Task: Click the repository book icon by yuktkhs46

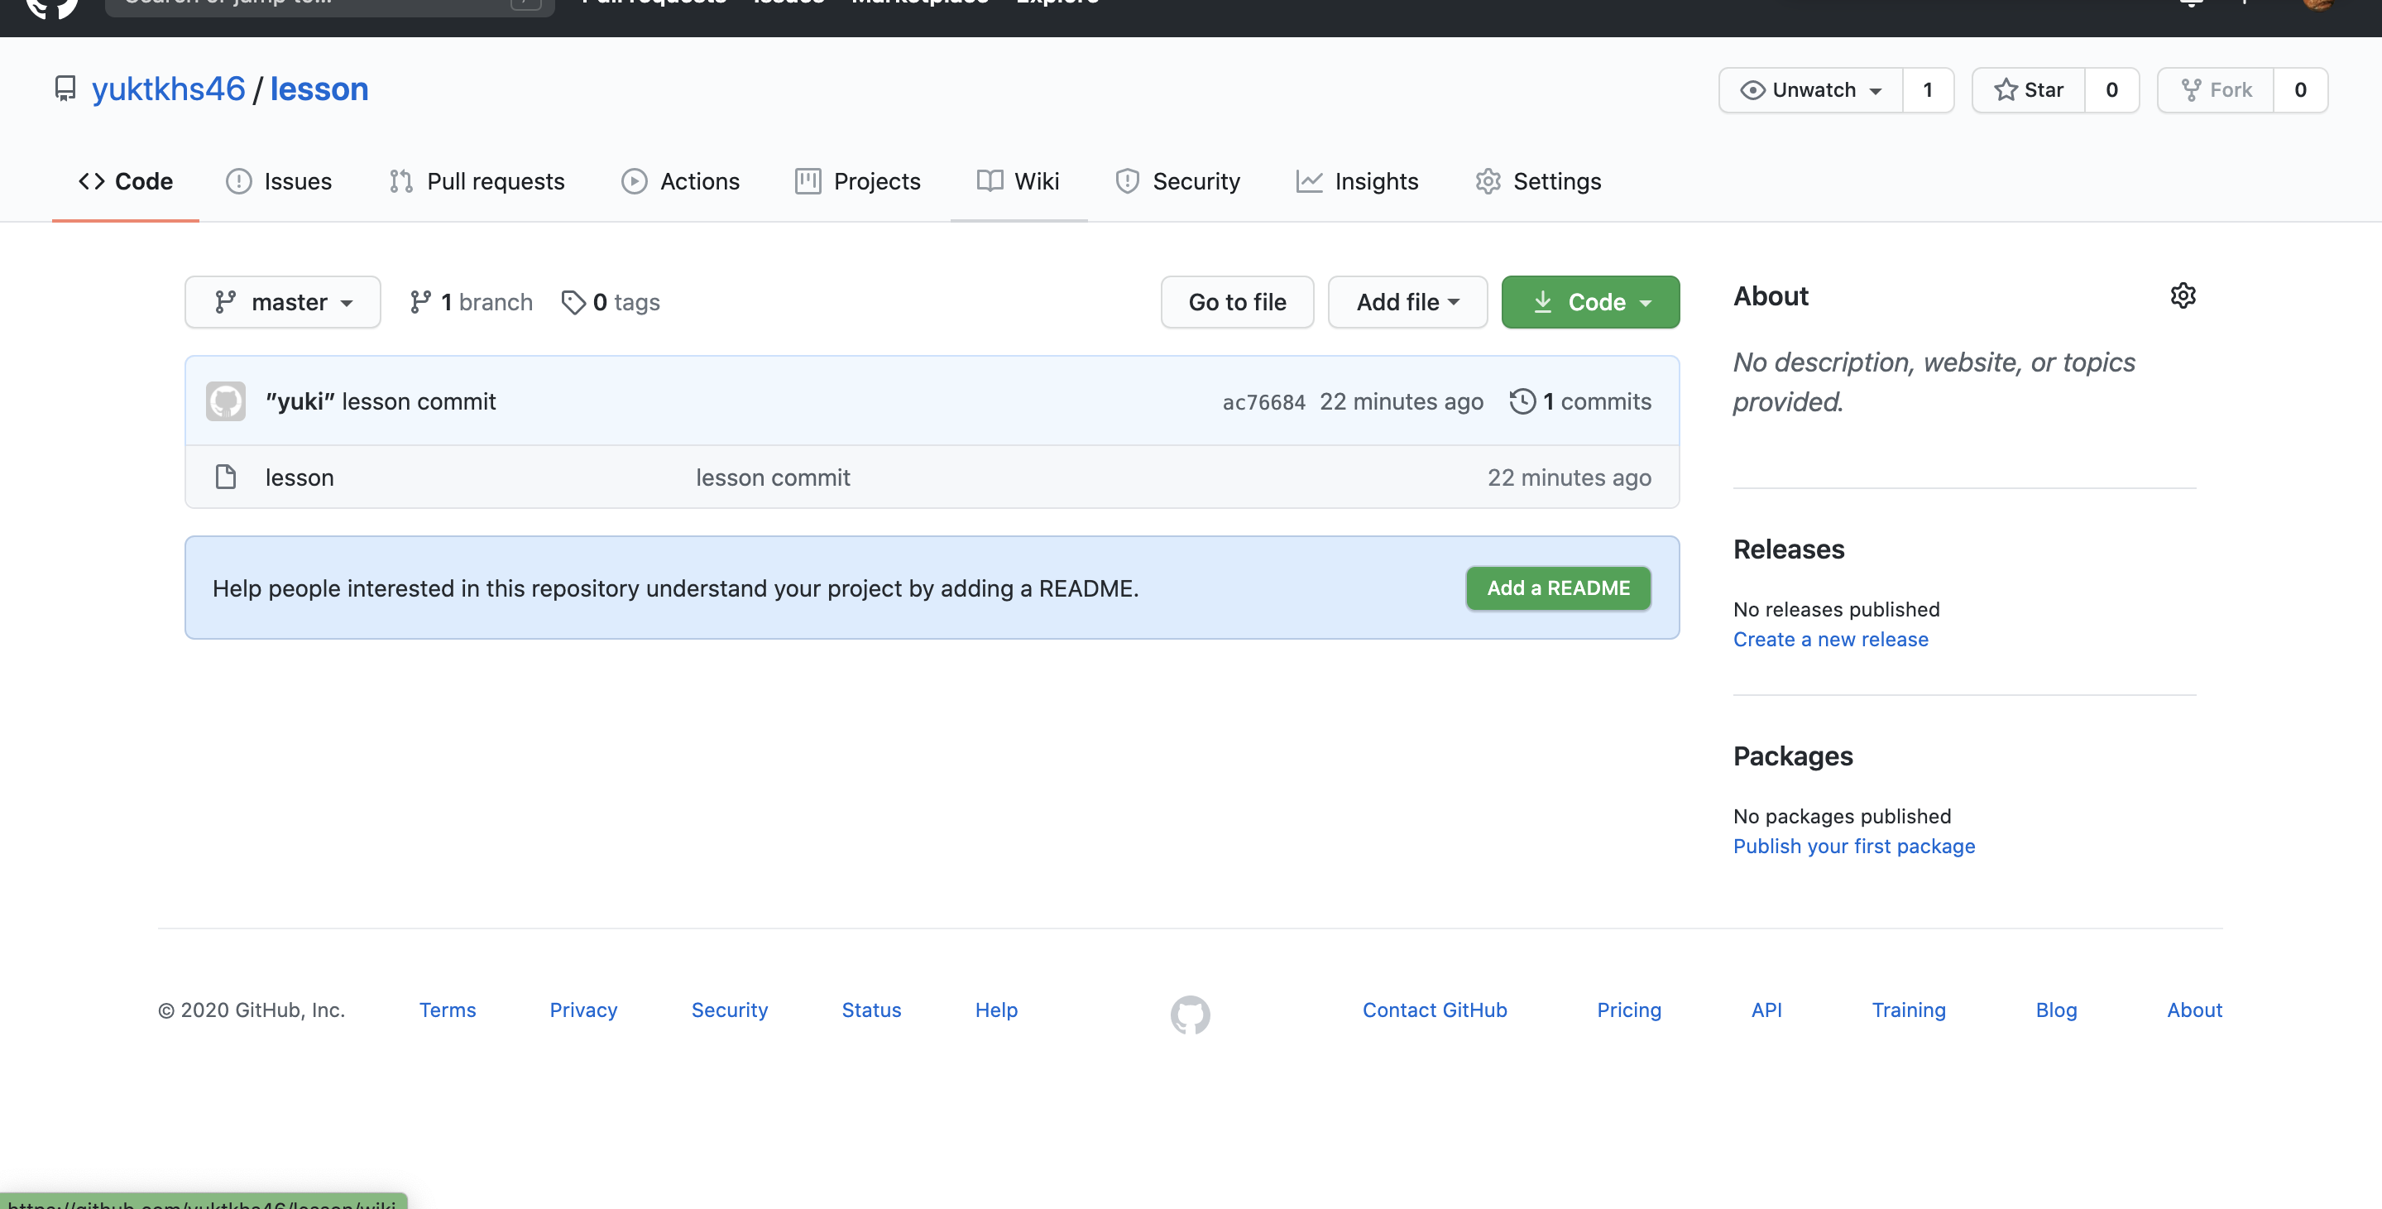Action: click(x=65, y=89)
